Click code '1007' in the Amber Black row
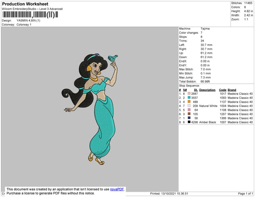Screen dimensions: 255x197 pos(223,122)
